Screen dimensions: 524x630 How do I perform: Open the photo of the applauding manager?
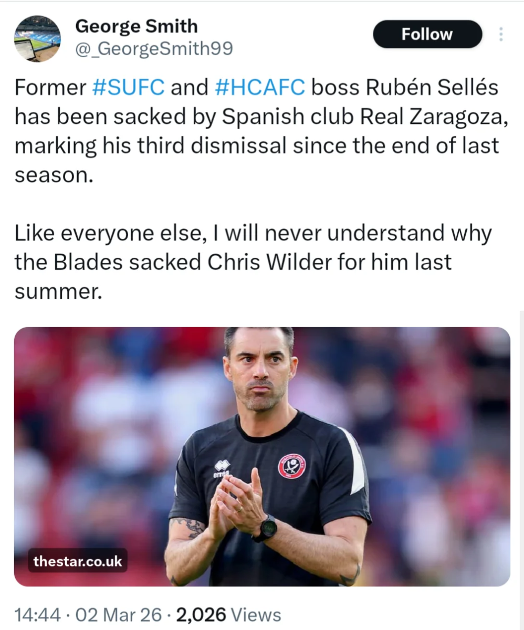pyautogui.click(x=262, y=456)
